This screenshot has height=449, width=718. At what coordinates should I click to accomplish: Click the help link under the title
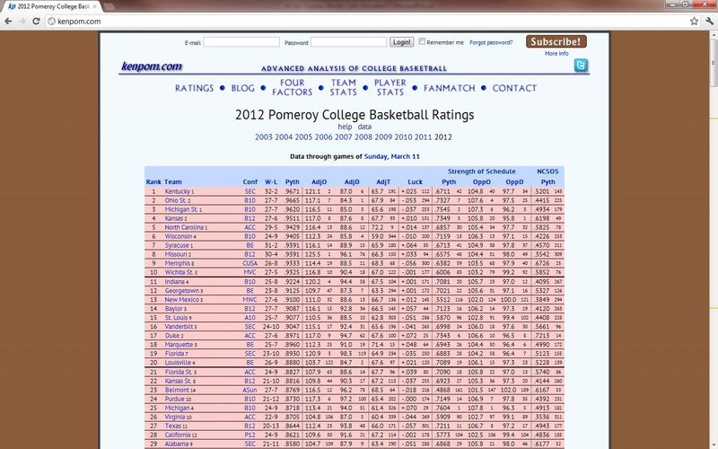click(345, 127)
